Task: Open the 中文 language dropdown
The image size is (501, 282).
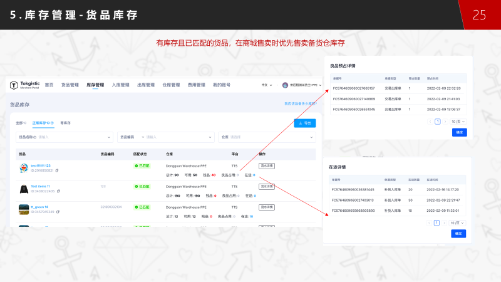Action: click(267, 85)
